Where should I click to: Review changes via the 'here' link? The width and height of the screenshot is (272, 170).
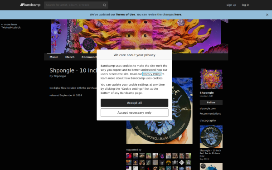click(178, 15)
